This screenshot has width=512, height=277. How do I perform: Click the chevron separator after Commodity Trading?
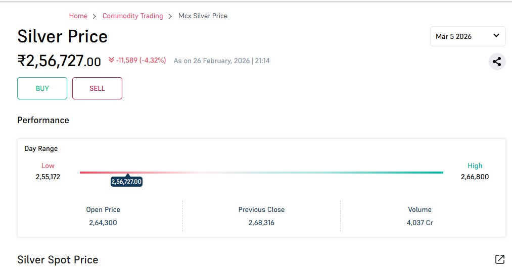[170, 16]
